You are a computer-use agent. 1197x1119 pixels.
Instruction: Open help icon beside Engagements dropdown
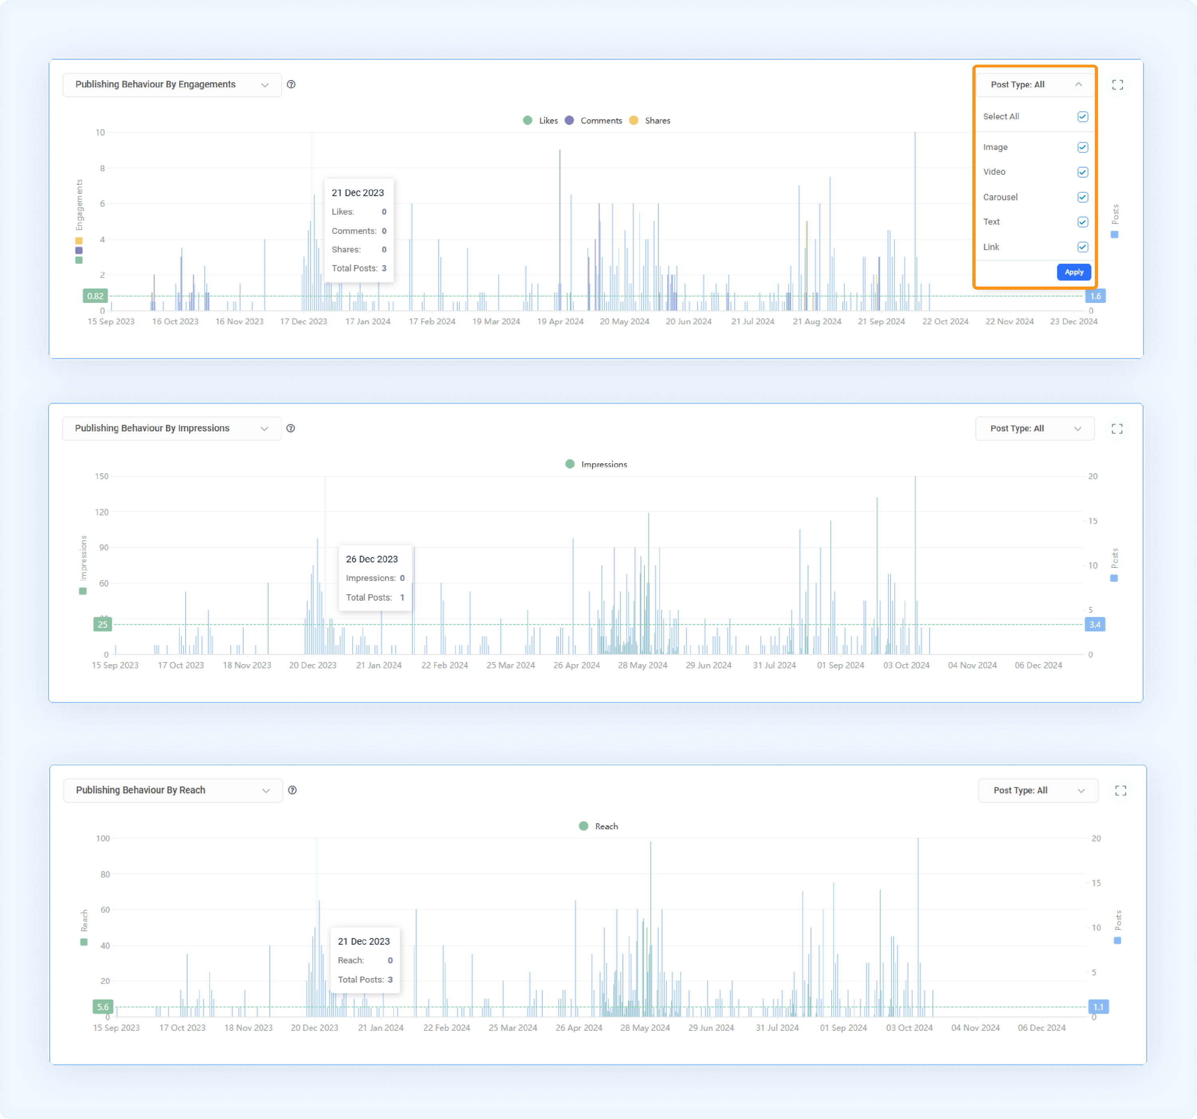click(x=291, y=84)
